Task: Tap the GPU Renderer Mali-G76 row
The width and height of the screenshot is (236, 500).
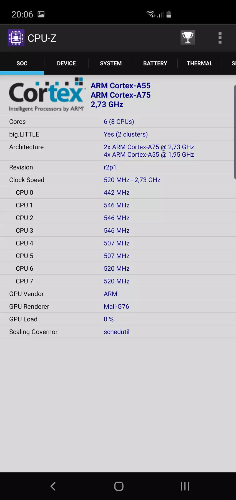Action: [117, 307]
